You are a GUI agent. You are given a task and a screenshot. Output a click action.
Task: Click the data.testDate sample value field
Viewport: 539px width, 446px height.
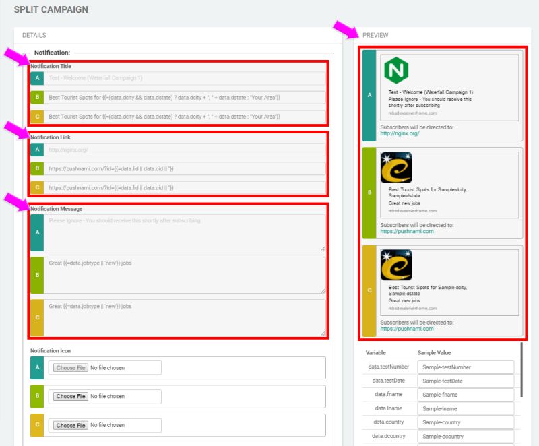click(466, 381)
